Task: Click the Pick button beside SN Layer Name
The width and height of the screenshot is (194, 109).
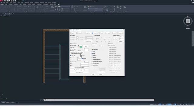Action: (86, 46)
